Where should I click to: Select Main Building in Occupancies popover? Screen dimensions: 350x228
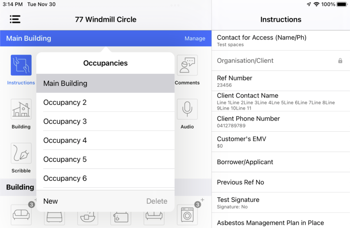coord(106,83)
